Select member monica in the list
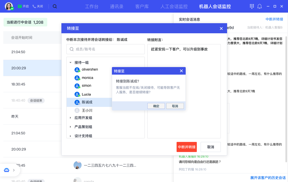This screenshot has width=288, height=182. [87, 78]
